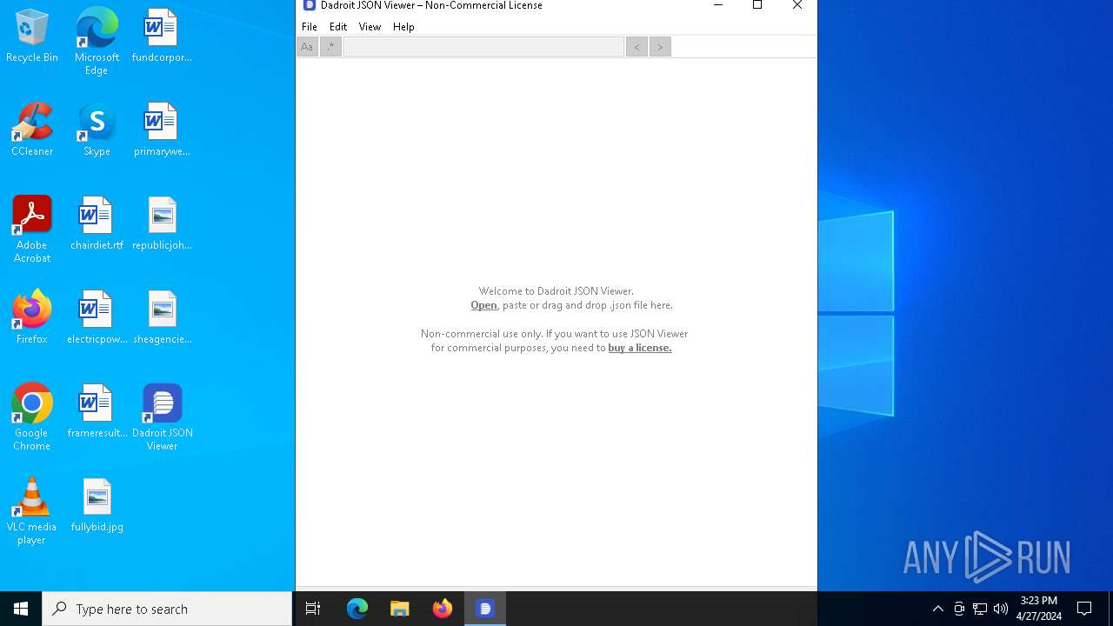Select Skype desktop shortcut
Screen dimensions: 1113x626
pos(97,130)
